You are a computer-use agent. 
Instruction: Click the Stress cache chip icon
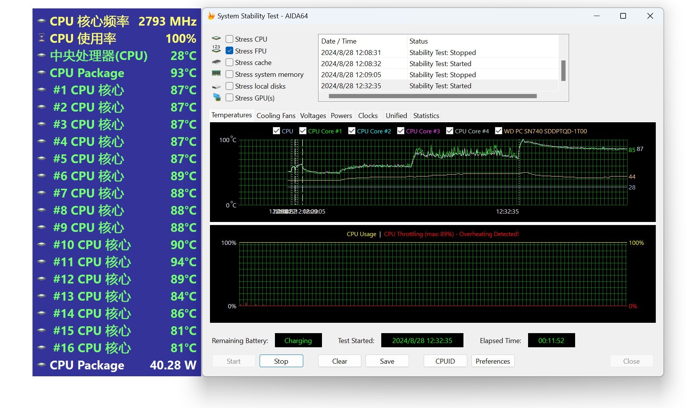(x=216, y=62)
